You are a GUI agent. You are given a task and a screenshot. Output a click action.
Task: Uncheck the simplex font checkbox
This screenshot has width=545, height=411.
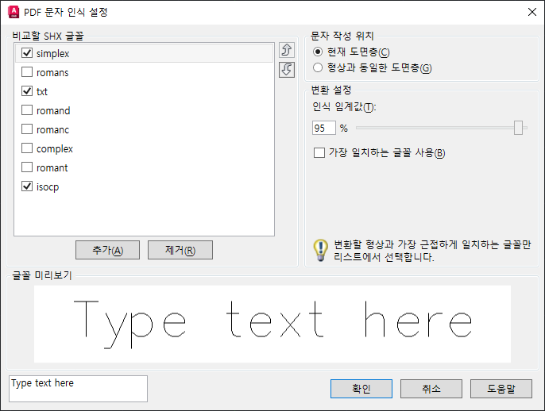[x=27, y=53]
